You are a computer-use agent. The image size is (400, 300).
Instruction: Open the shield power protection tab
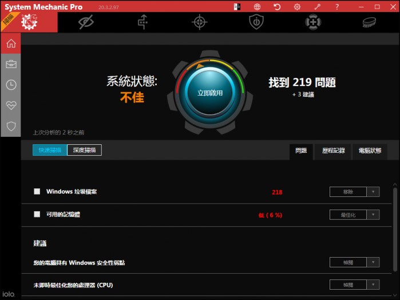tap(256, 22)
